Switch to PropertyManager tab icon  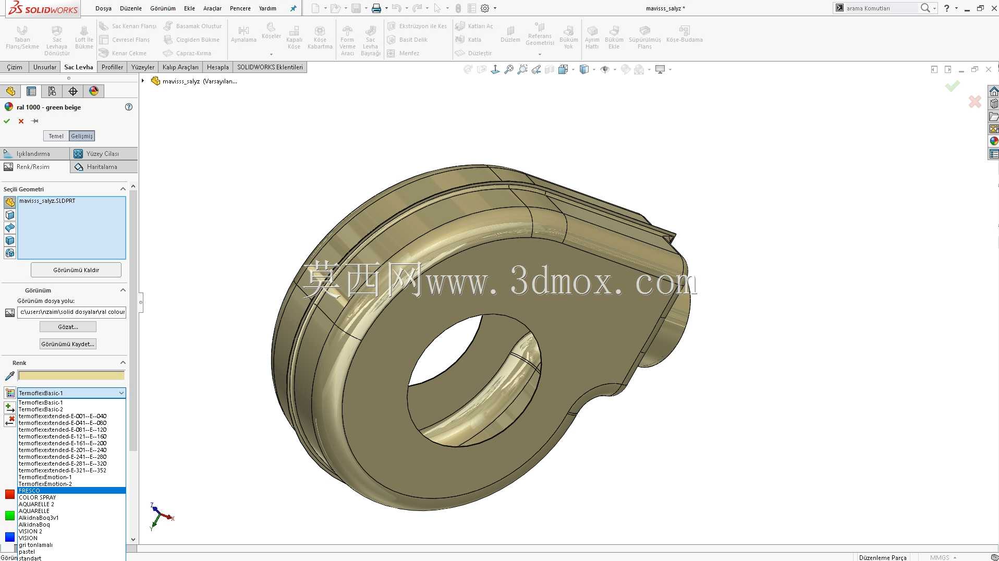[31, 91]
